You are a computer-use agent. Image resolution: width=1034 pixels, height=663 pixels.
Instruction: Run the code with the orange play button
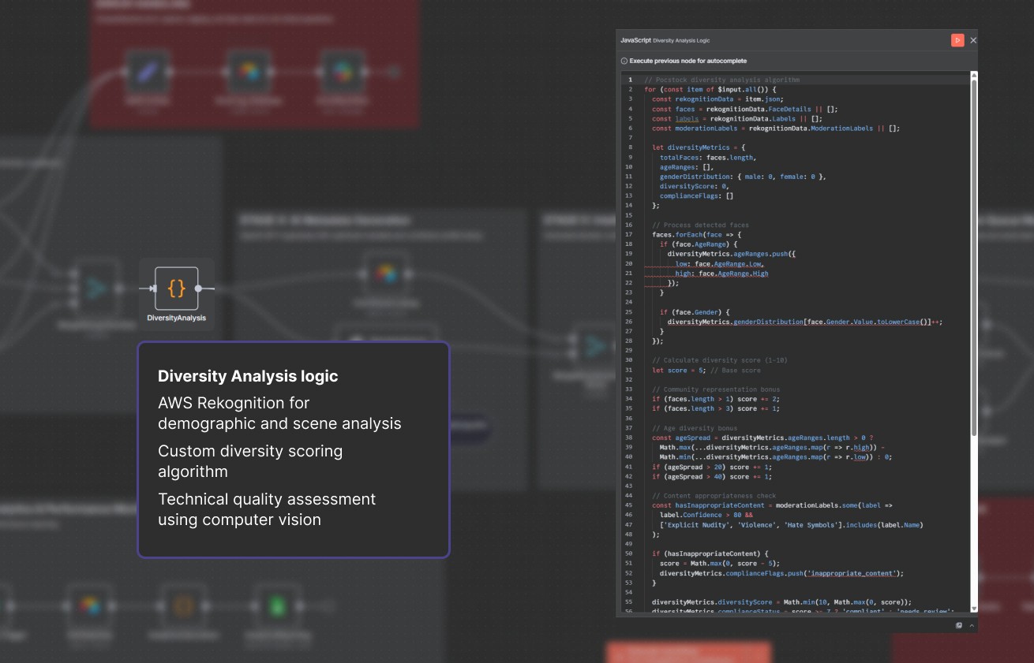click(957, 40)
